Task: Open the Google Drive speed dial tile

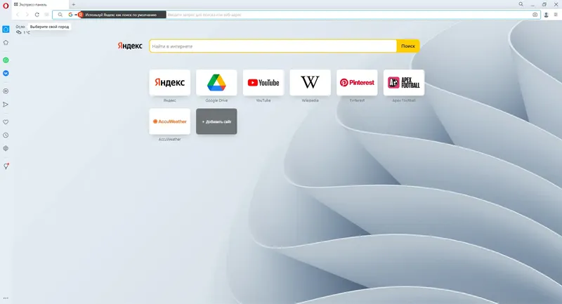Action: [x=216, y=83]
